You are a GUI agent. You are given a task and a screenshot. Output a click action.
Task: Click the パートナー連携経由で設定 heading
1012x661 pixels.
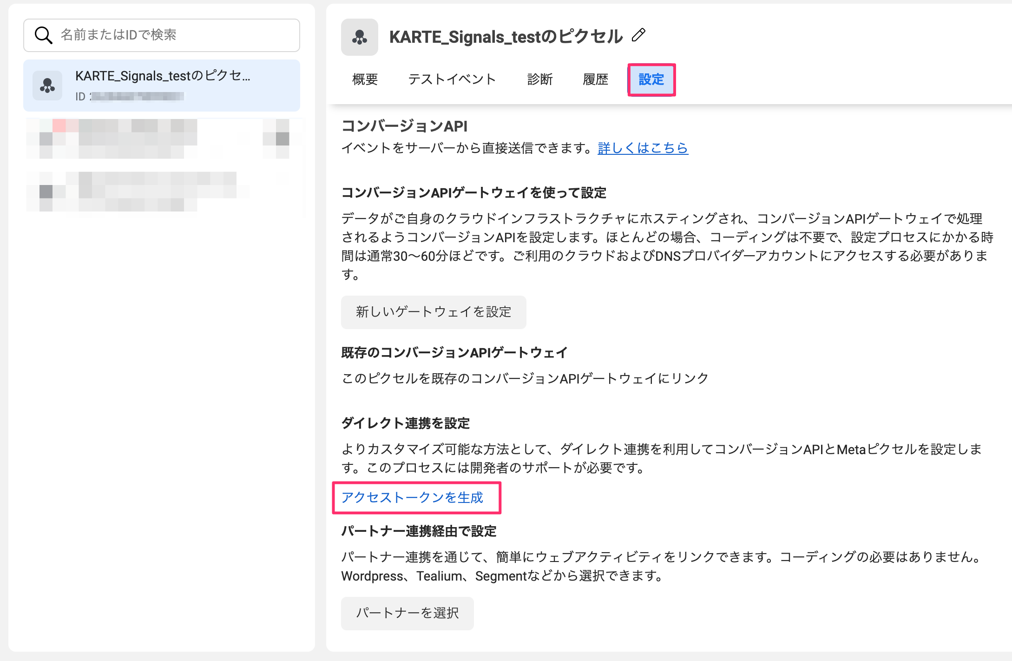pyautogui.click(x=419, y=531)
